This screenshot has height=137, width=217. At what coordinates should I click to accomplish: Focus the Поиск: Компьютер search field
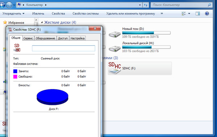(x=179, y=5)
